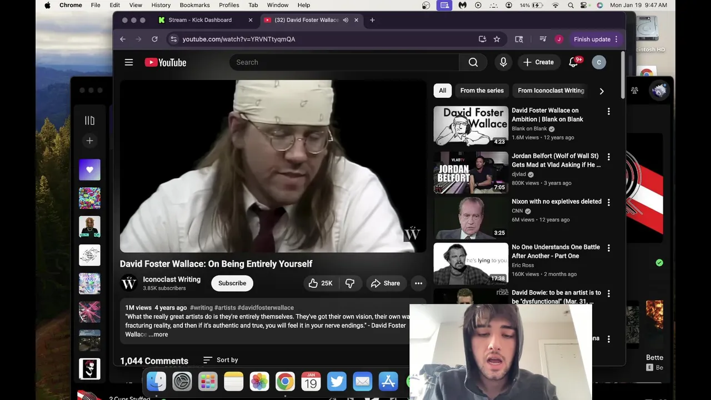
Task: Open Blank on Blank channel link
Action: point(529,128)
